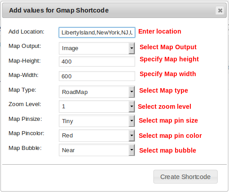The image size is (229, 192).
Task: Click the dialog title bar text
Action: [x=59, y=10]
